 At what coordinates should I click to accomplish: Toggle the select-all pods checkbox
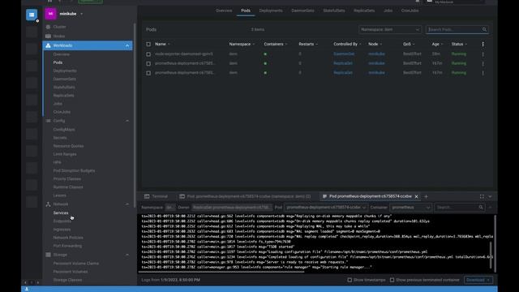click(x=148, y=44)
